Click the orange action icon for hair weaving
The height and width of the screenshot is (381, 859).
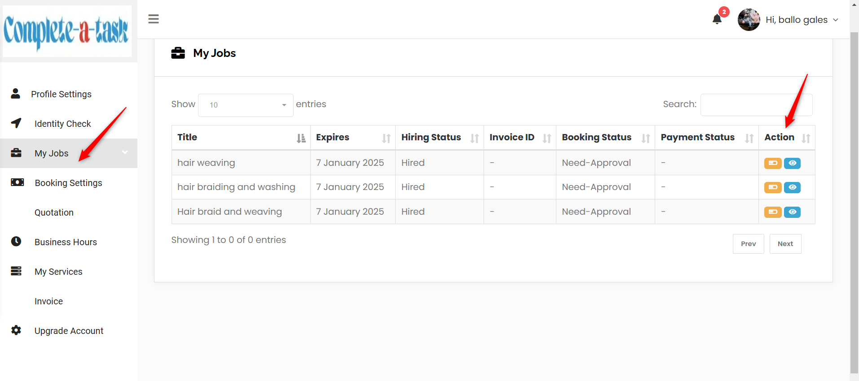(x=773, y=163)
